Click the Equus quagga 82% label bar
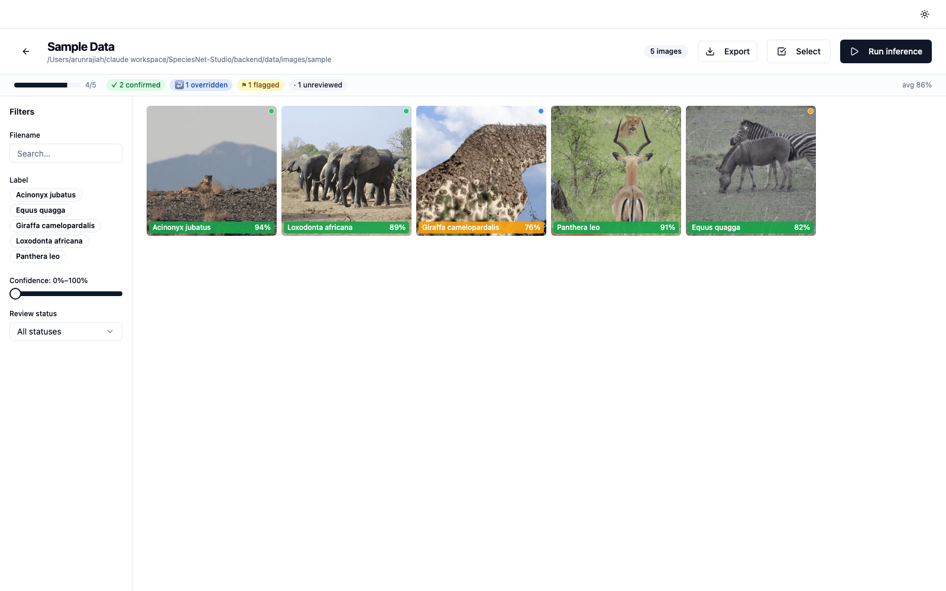Image resolution: width=946 pixels, height=591 pixels. 751,228
